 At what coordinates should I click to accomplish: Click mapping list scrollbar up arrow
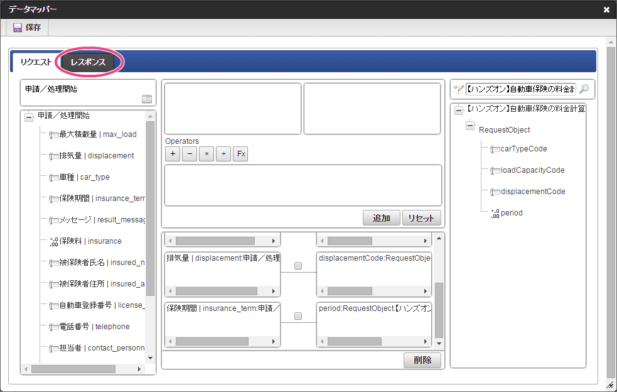439,238
